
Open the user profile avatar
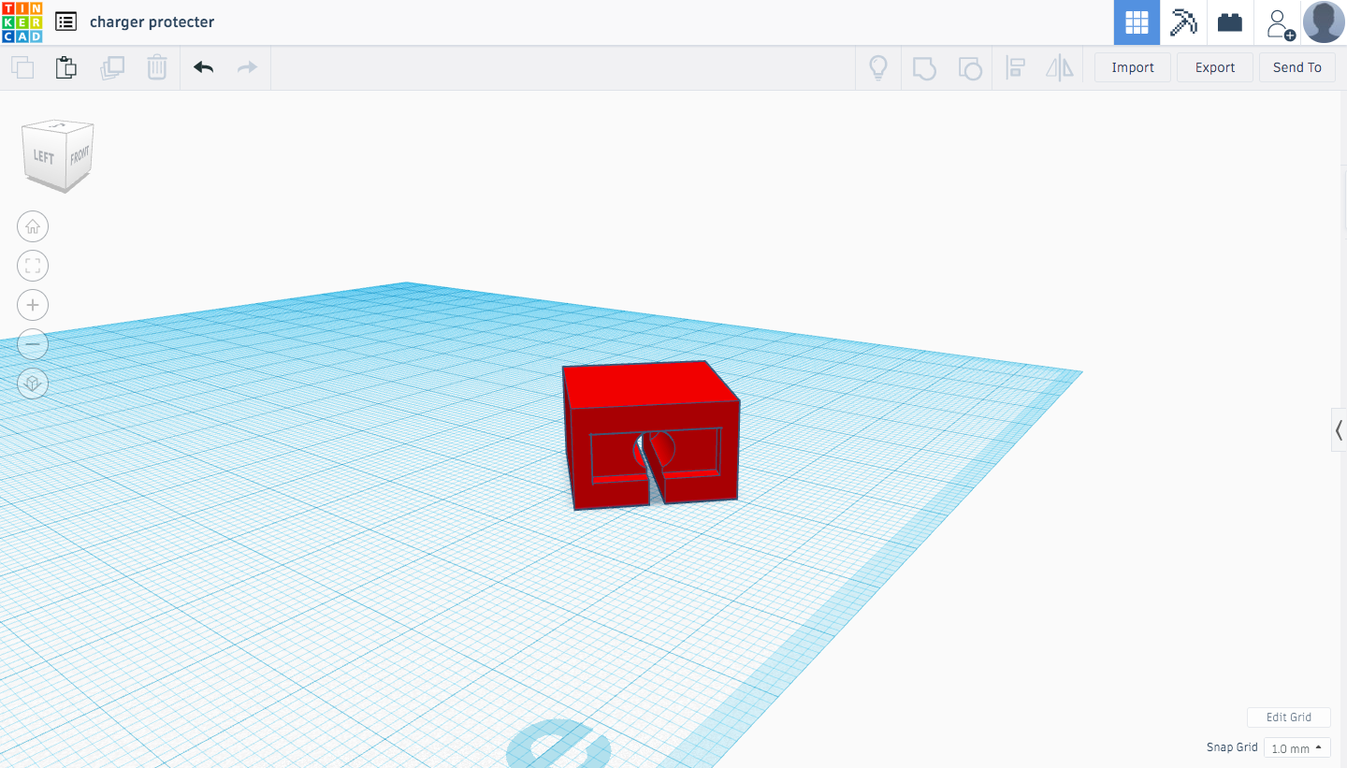(x=1324, y=22)
